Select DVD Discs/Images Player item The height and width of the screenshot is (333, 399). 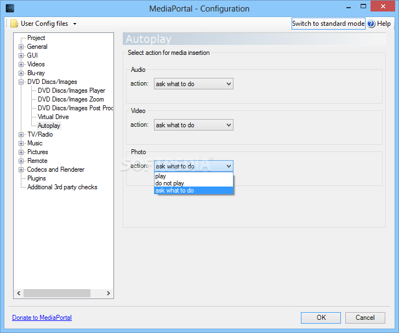coord(71,91)
